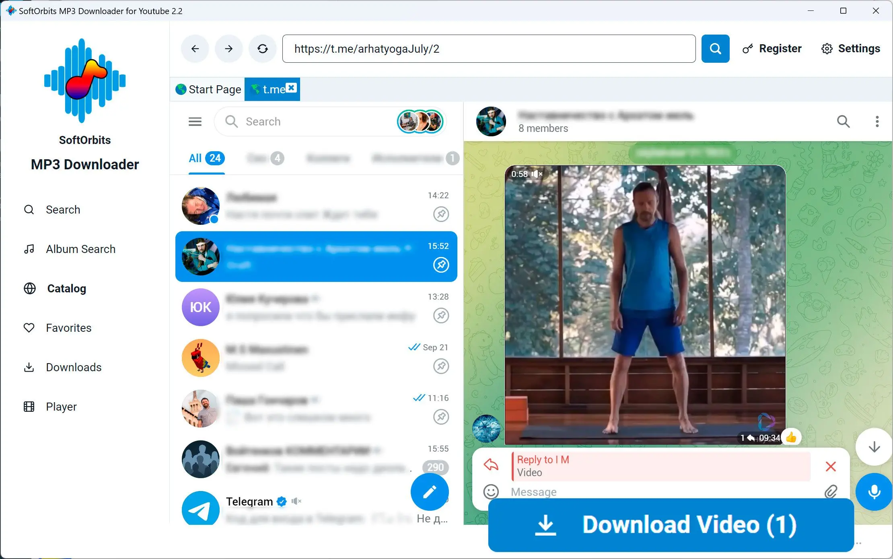Click the browser back arrow button

pyautogui.click(x=195, y=49)
